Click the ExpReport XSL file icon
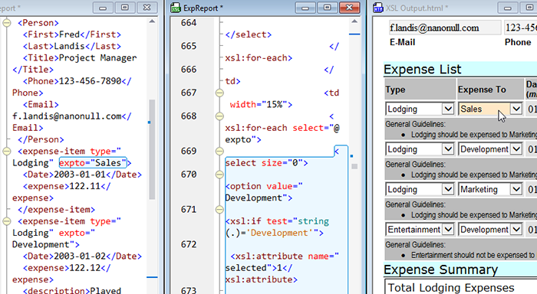The height and width of the screenshot is (294, 537). [176, 8]
